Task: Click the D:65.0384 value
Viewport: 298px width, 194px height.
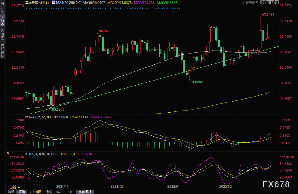Action: pos(67,154)
